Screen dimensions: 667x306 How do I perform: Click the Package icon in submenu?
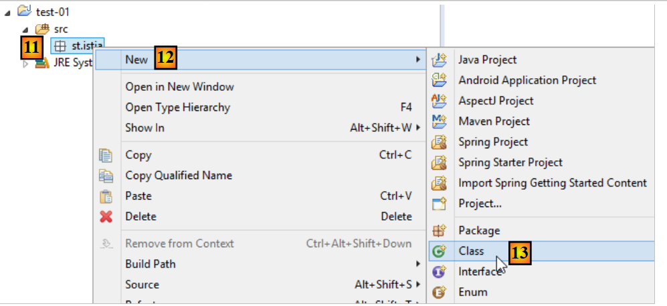coord(439,231)
